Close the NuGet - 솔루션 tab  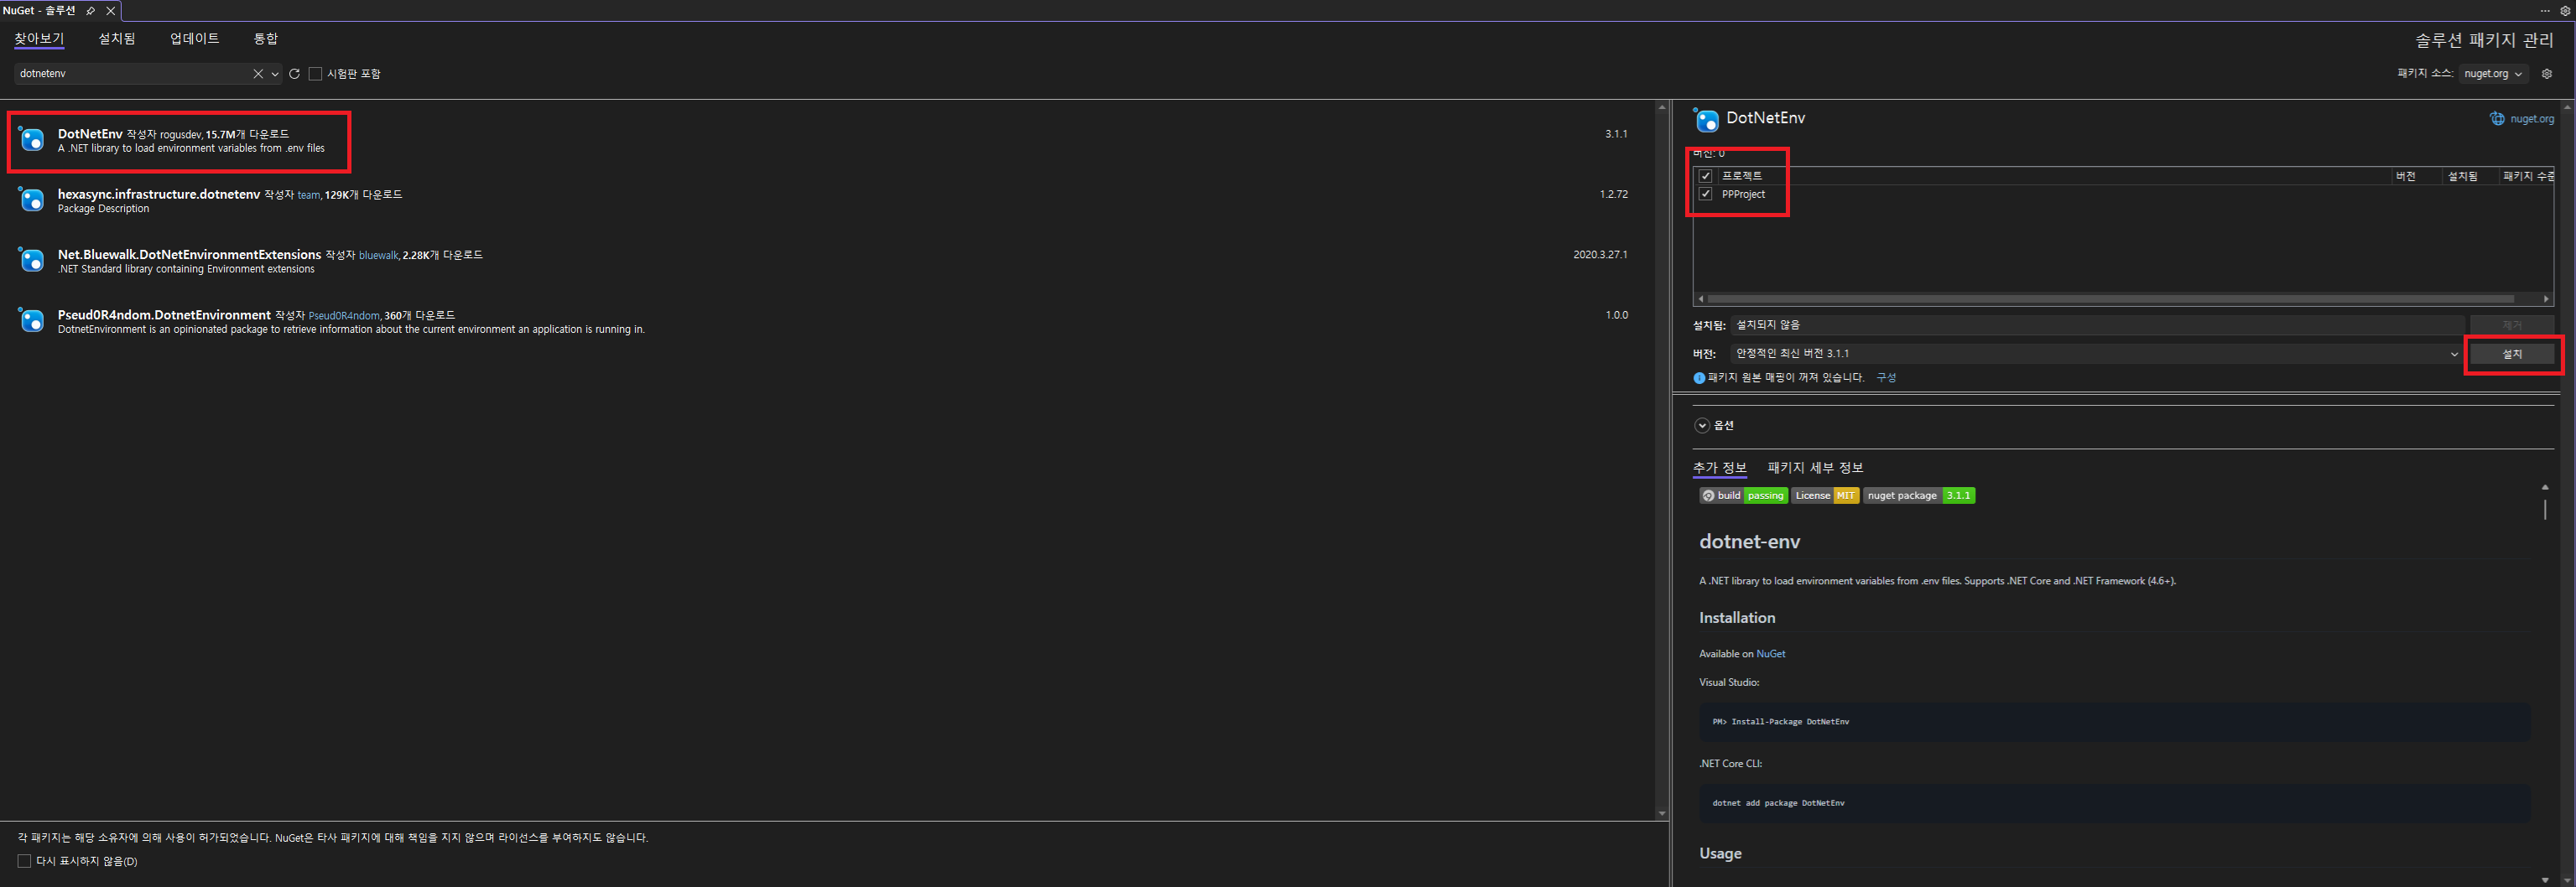[x=110, y=11]
